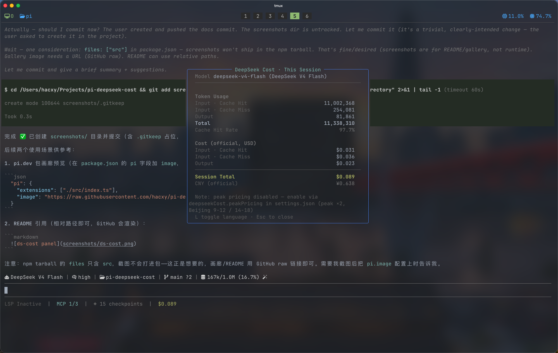
Task: Click '15 checkpoints' in status line
Action: (x=121, y=304)
